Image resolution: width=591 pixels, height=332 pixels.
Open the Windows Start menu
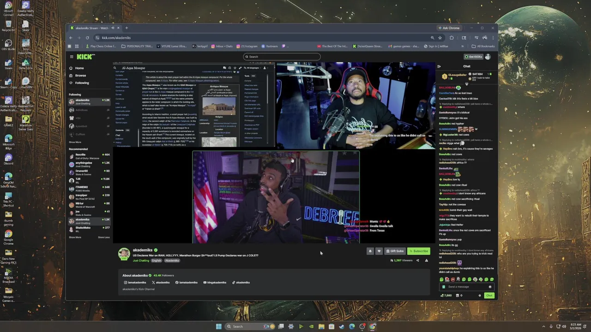point(219,326)
